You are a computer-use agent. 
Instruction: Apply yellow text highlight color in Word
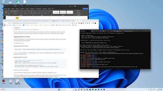[x=25, y=13]
